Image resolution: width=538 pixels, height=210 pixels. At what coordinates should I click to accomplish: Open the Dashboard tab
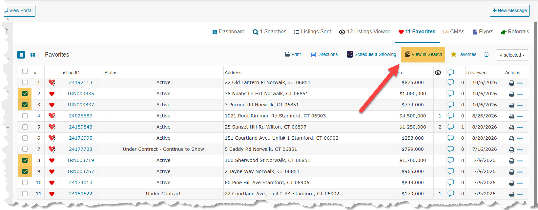(x=228, y=32)
